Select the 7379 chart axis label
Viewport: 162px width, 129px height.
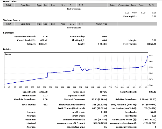[x=151, y=79]
